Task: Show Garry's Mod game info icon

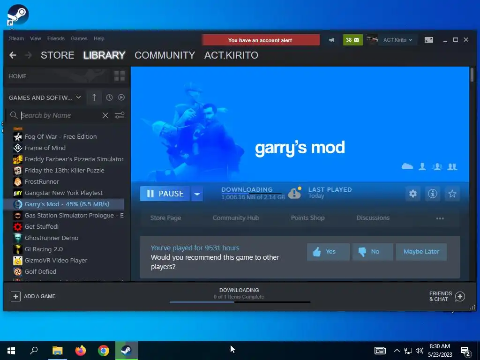Action: click(x=432, y=194)
